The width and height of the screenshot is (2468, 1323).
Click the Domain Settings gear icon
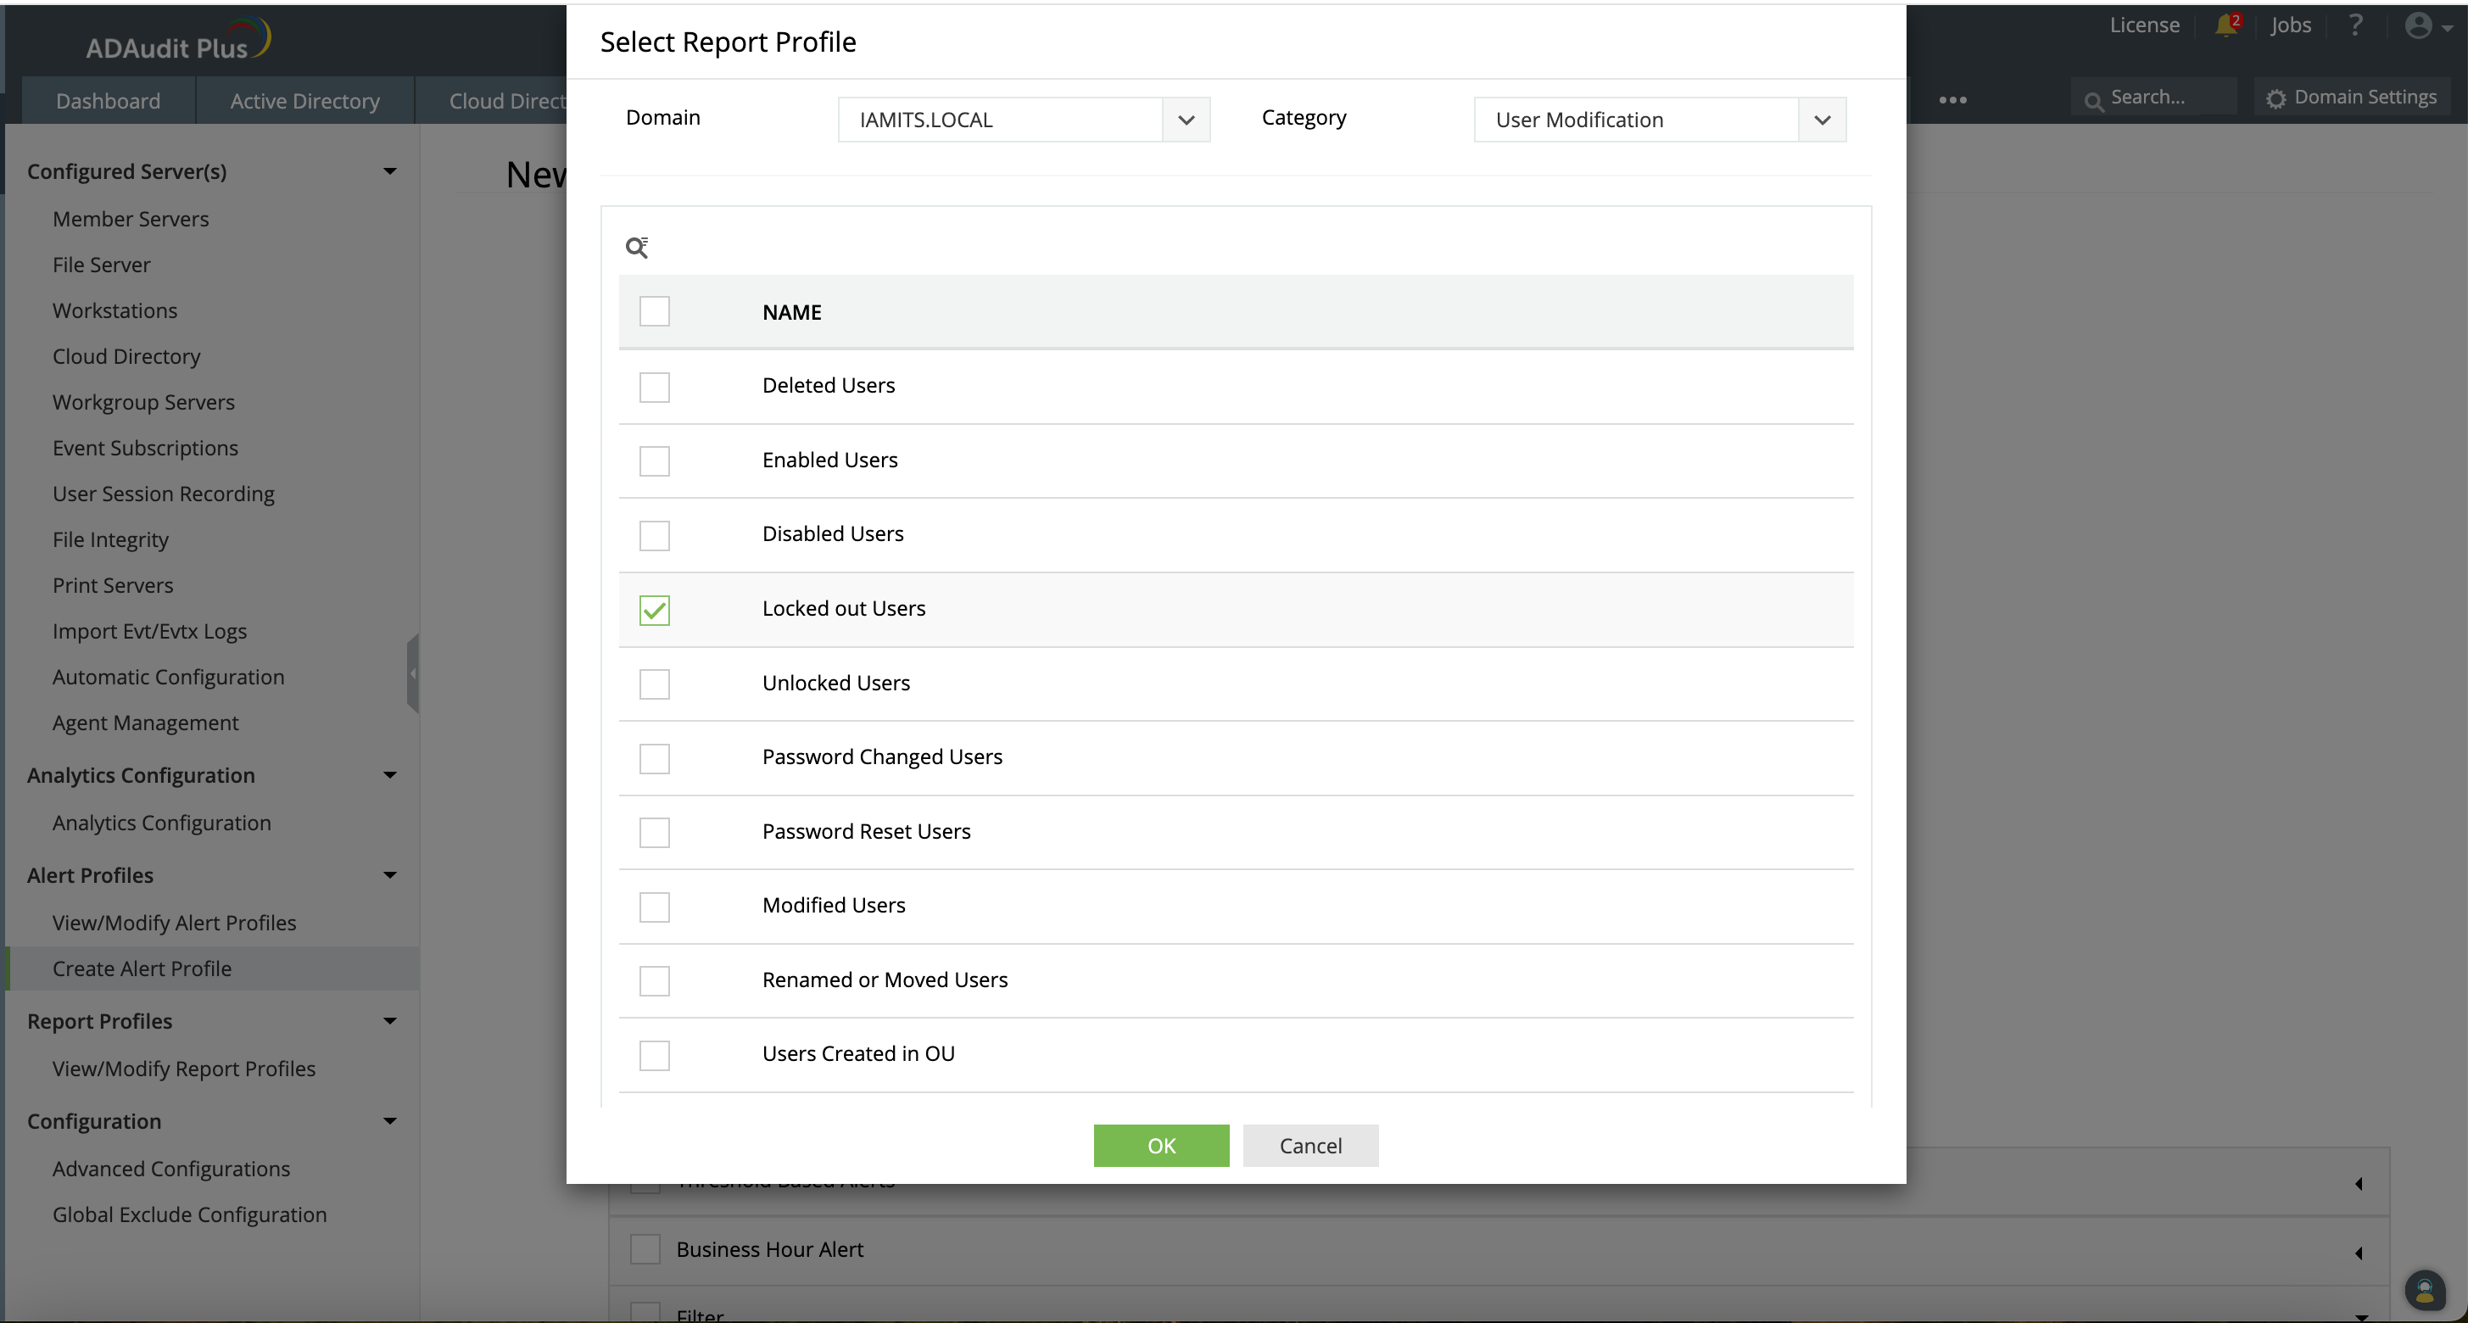coord(2275,98)
